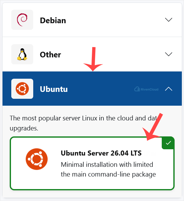This screenshot has height=201, width=184.
Task: Open the Other heading label
Action: click(50, 55)
